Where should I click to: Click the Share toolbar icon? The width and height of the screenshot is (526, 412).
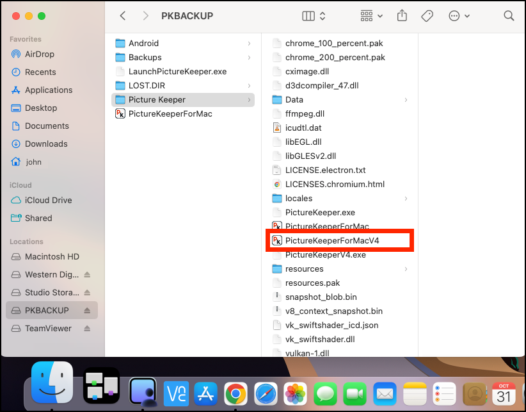(x=402, y=15)
